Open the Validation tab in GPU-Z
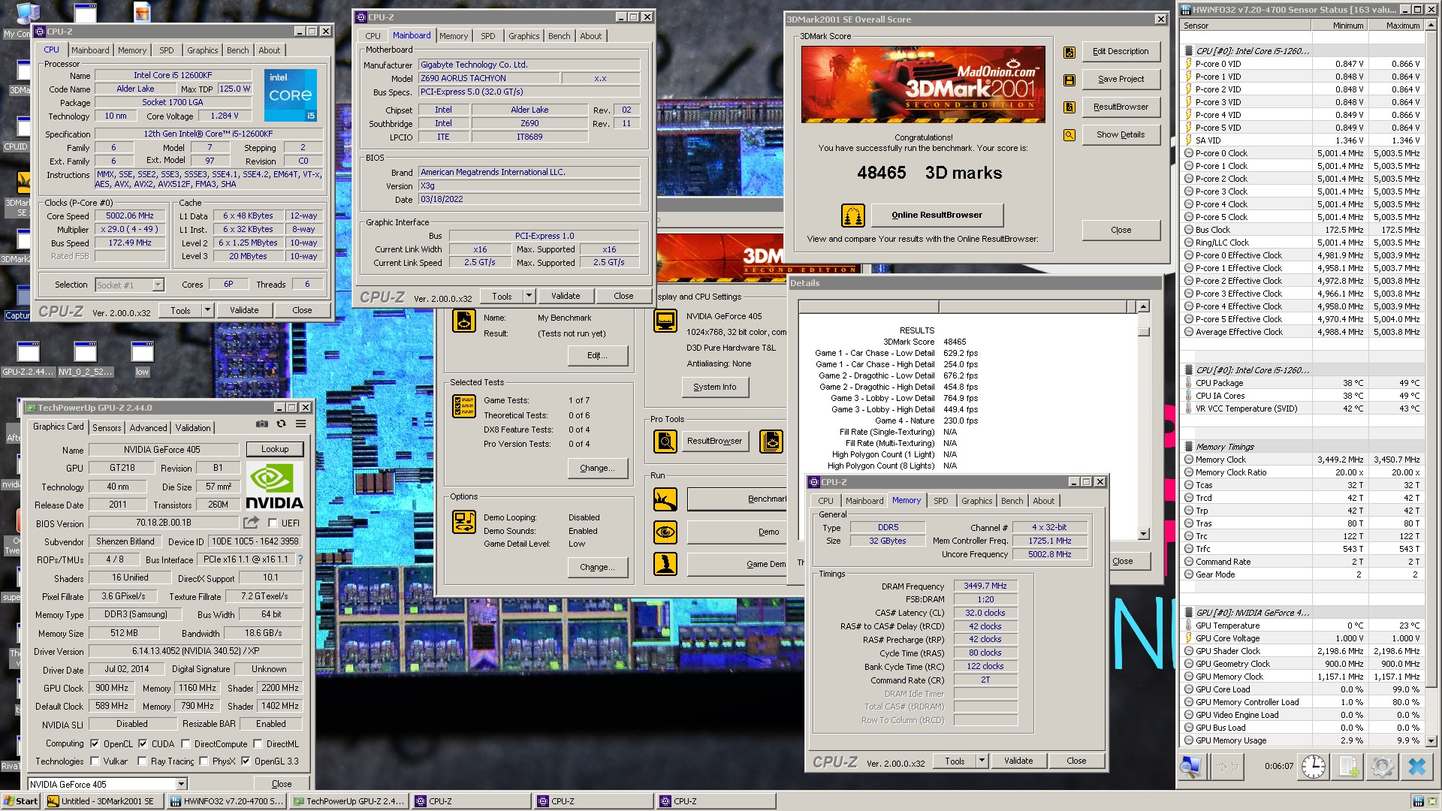The height and width of the screenshot is (811, 1442). click(x=193, y=428)
